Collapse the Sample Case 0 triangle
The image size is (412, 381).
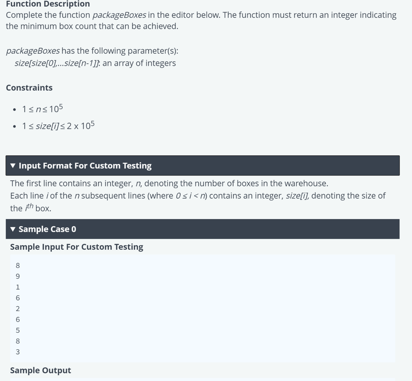coord(13,229)
